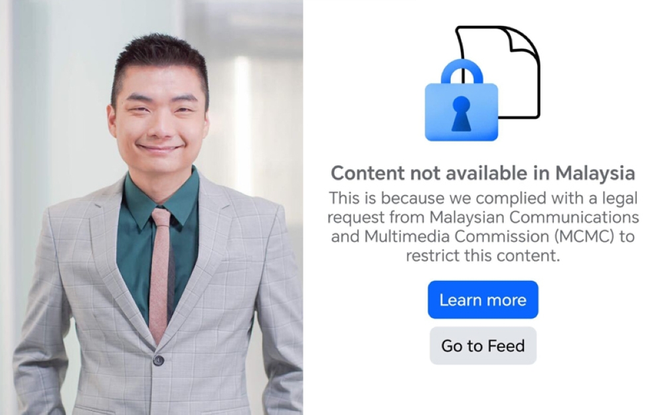
Task: Click the keyhole on the padlock
Action: coord(461,114)
